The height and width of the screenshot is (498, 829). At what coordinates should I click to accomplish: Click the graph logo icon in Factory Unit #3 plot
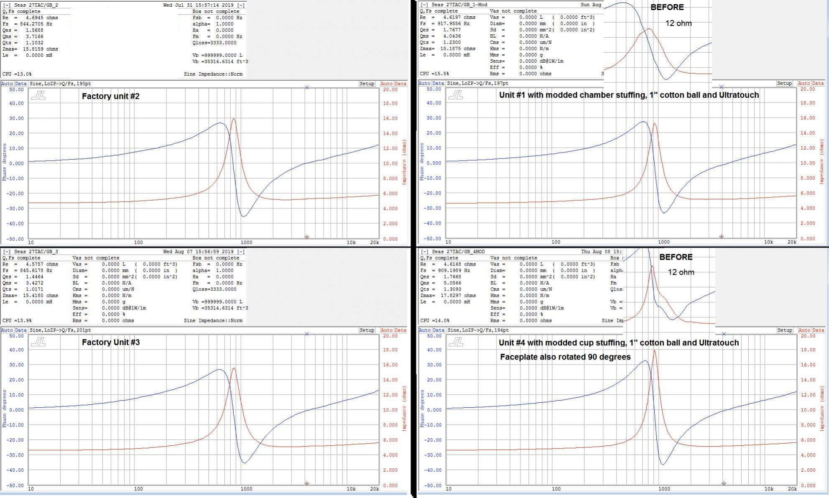point(38,342)
